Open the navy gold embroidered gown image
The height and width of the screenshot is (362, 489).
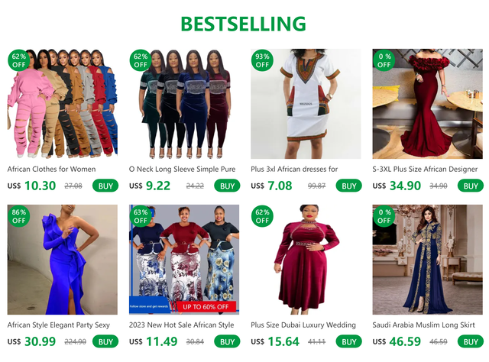click(x=428, y=260)
